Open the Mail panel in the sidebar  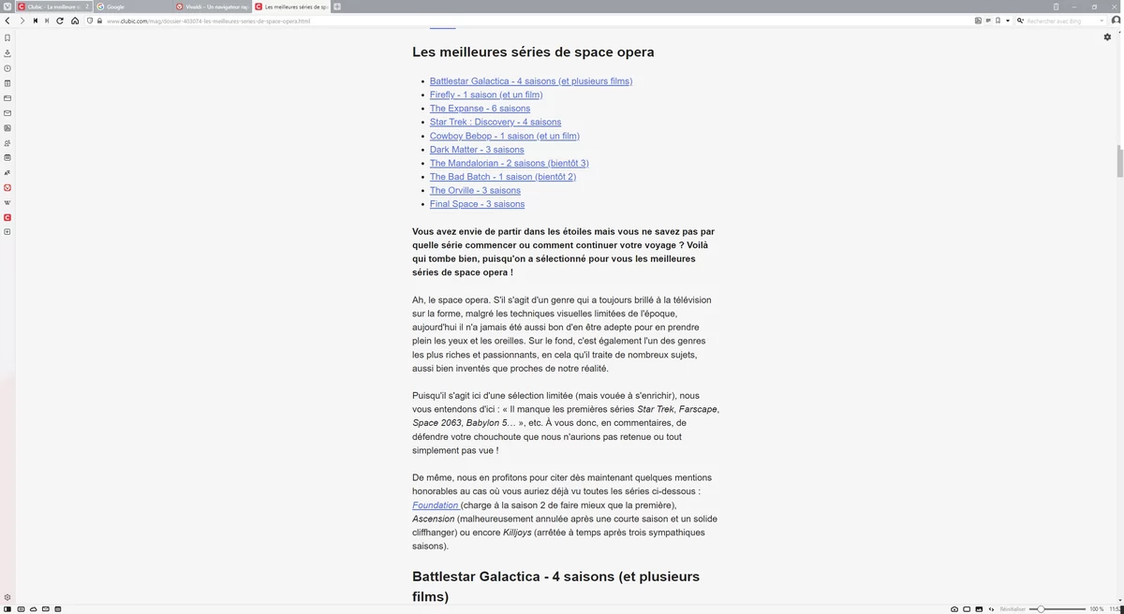click(x=7, y=113)
